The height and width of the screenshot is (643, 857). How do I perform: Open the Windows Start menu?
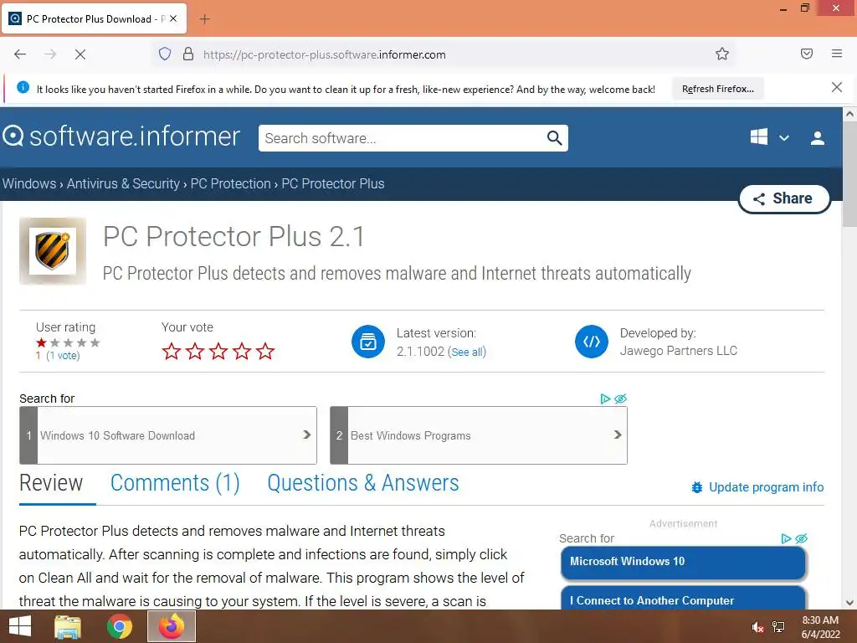20,626
